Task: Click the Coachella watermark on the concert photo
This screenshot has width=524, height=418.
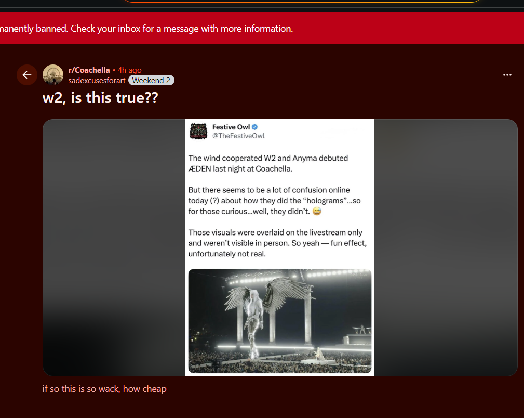Action: [358, 275]
